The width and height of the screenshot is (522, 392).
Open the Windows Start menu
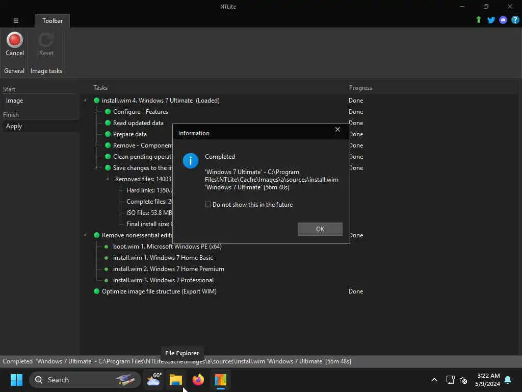16,380
